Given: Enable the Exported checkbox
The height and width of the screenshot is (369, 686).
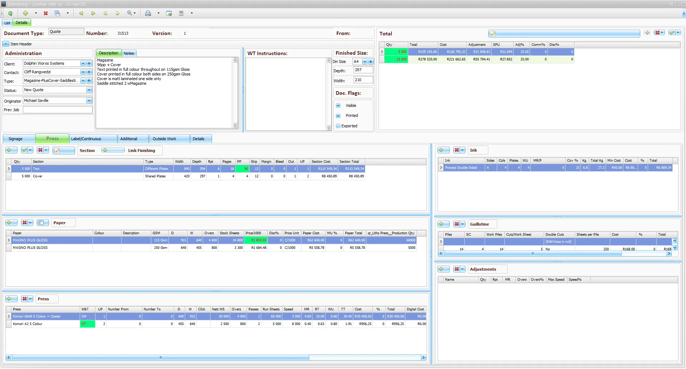Looking at the screenshot, I should pyautogui.click(x=338, y=126).
